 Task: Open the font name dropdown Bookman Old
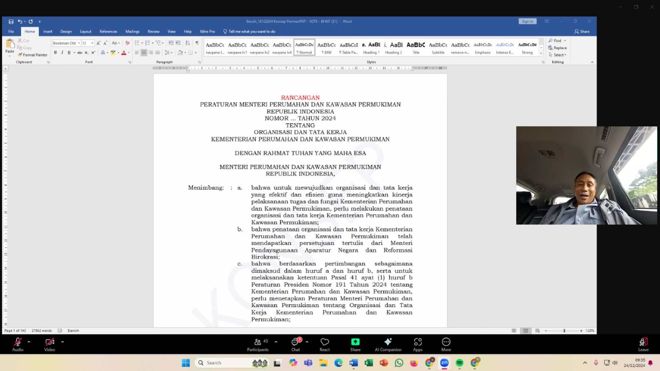(x=79, y=43)
